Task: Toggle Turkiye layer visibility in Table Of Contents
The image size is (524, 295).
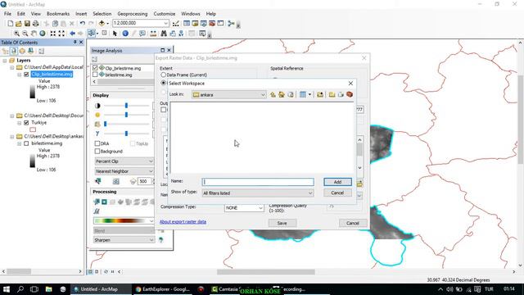Action: point(26,123)
